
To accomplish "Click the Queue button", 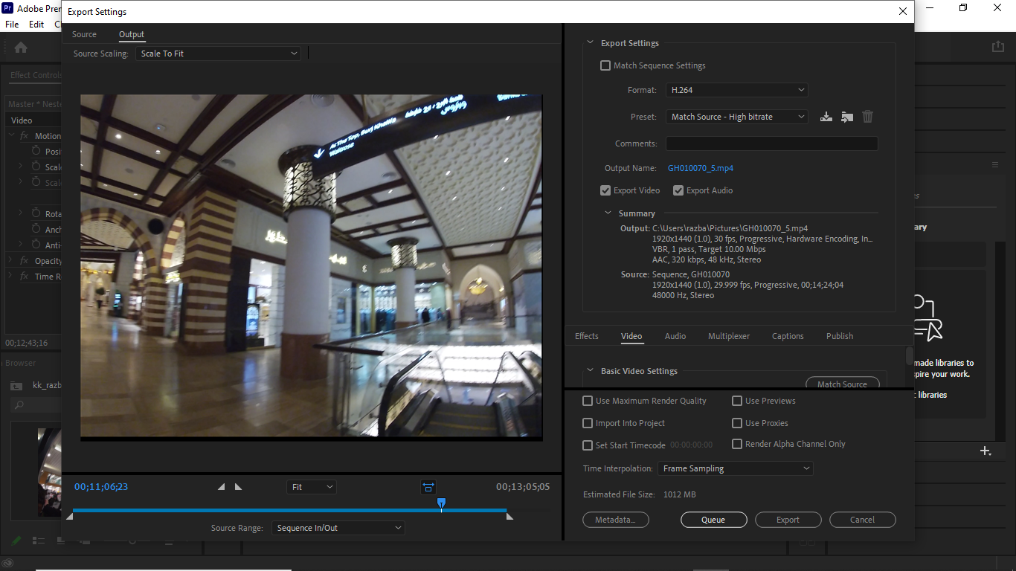I will pyautogui.click(x=713, y=519).
